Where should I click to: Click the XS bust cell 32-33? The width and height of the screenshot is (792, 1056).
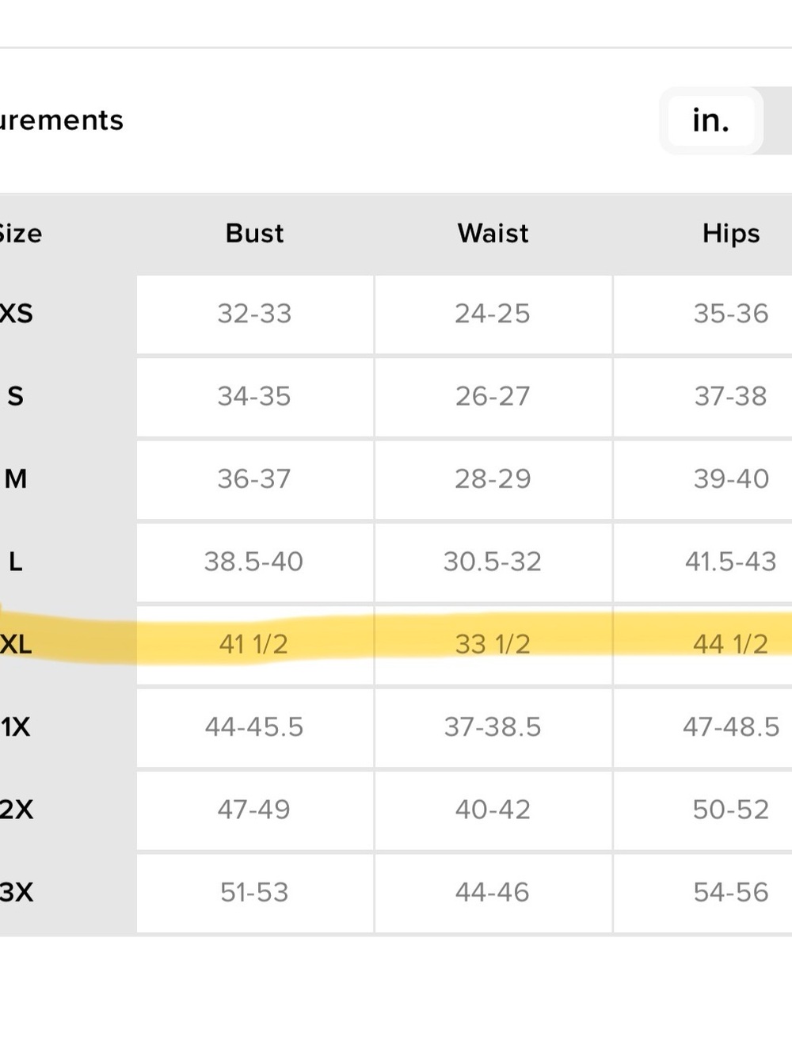click(x=254, y=314)
